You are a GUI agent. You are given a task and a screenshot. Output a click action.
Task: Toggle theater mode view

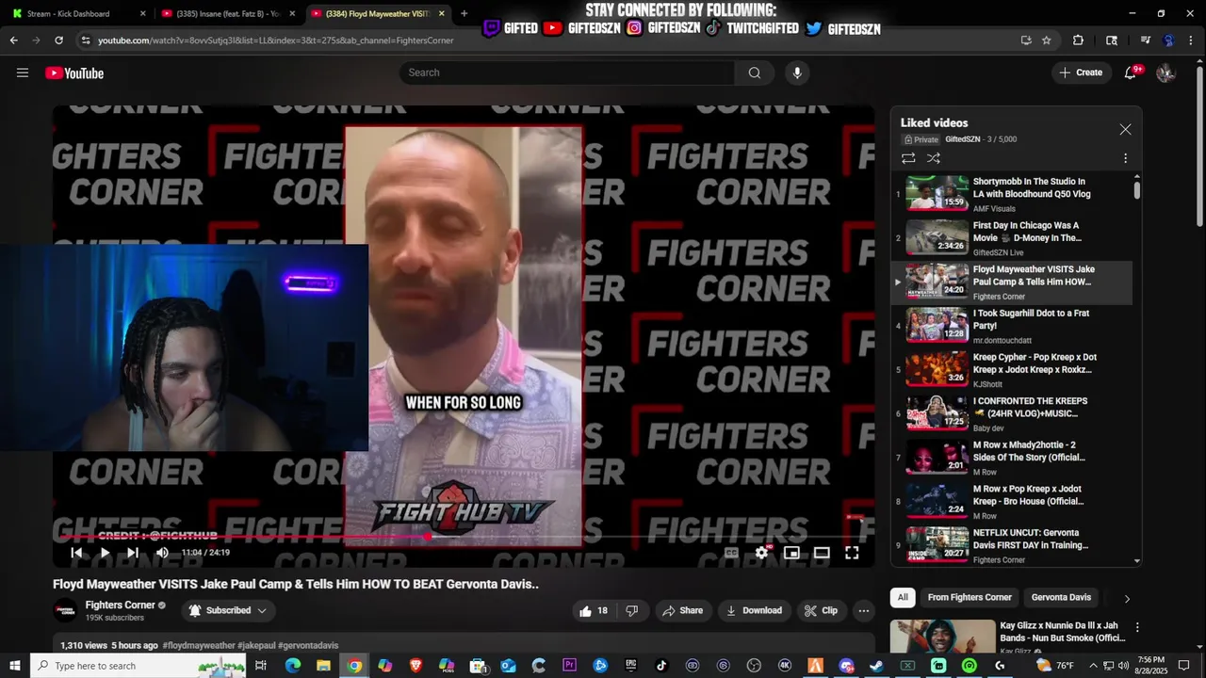point(822,553)
